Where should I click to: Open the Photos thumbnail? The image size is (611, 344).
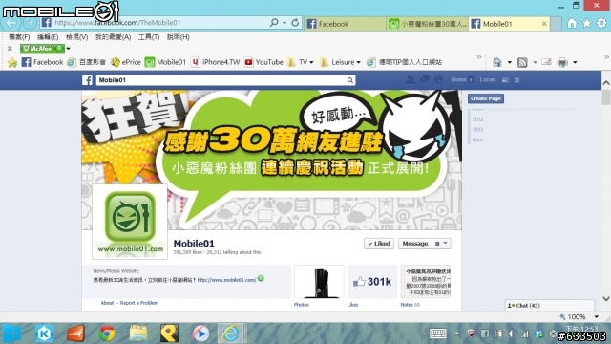pyautogui.click(x=319, y=282)
